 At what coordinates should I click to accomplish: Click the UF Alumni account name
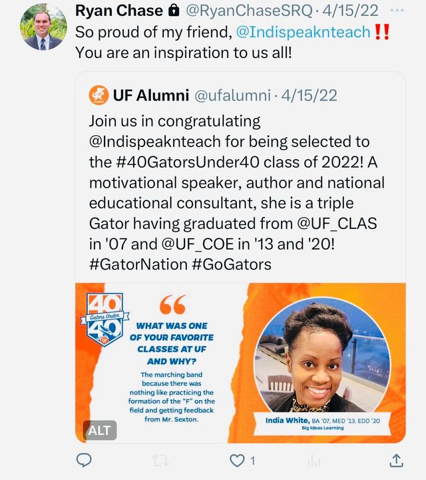pos(150,95)
